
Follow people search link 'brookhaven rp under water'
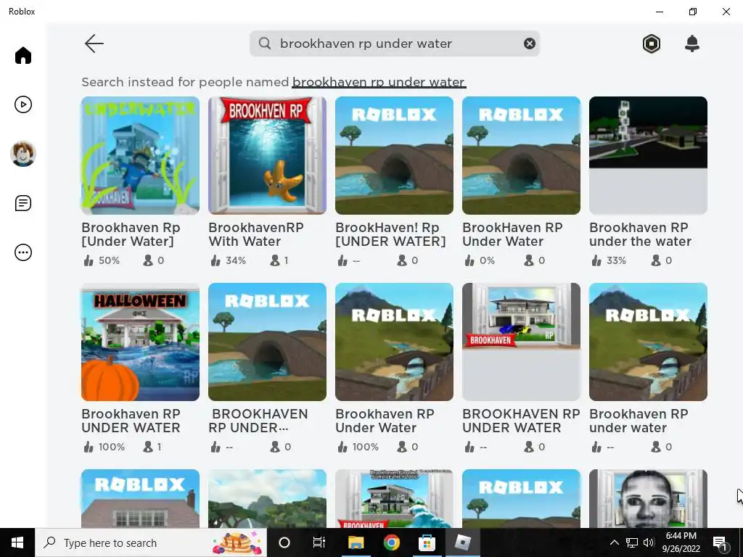(379, 82)
